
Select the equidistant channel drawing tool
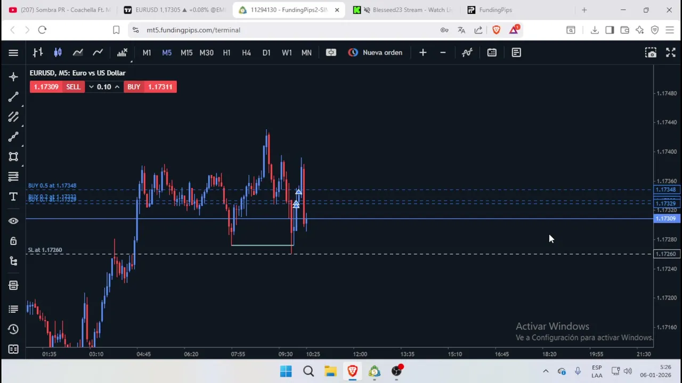13,117
